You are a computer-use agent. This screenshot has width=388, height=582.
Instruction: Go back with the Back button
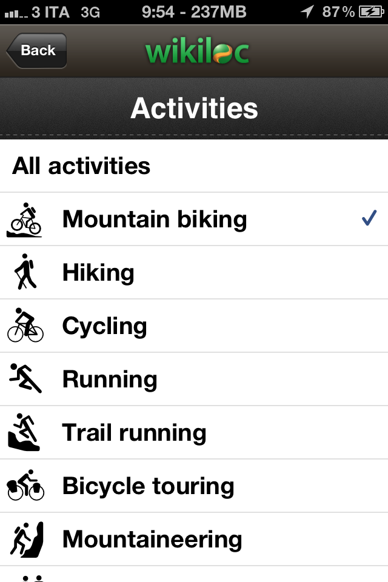coord(36,50)
